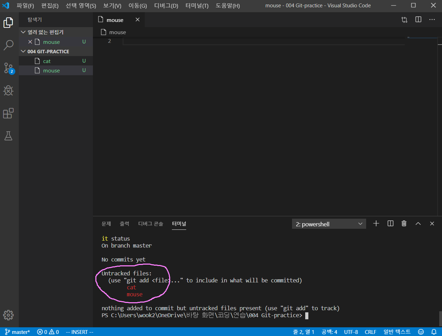The image size is (442, 336).
Task: Open the 편집(E) menu
Action: tap(50, 6)
